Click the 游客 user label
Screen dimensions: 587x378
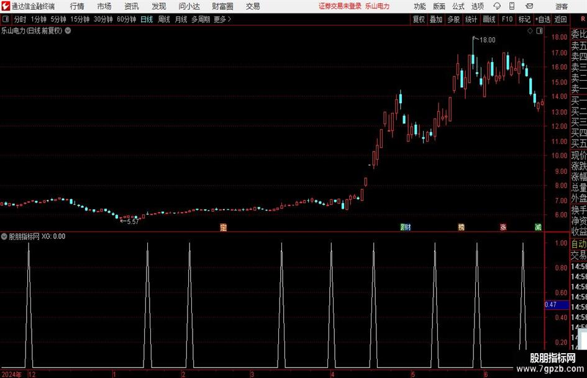(562, 6)
